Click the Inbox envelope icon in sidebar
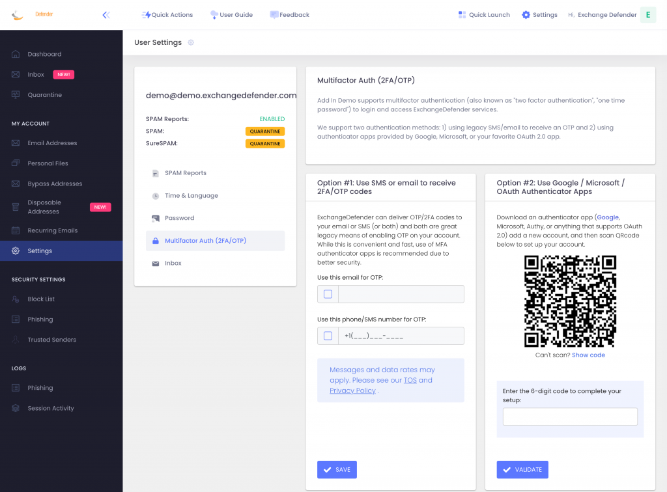 click(x=16, y=74)
